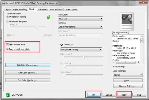Click the settings summary horizontal scrollbar thumb

click(x=126, y=62)
